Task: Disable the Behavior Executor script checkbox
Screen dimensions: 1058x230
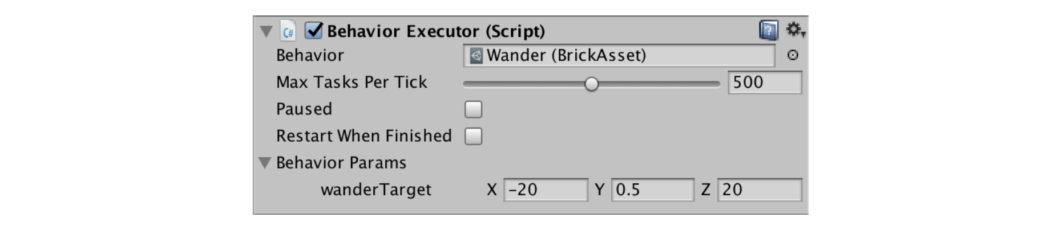Action: coord(314,31)
